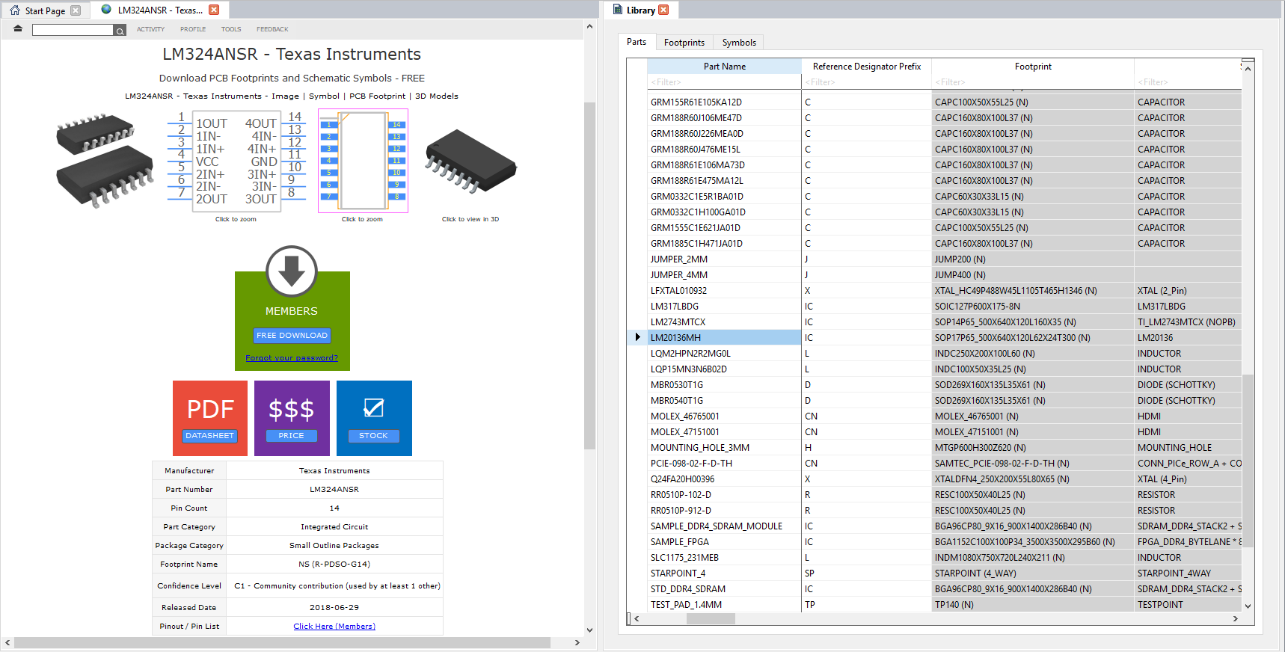
Task: Click footprint SOIC127P600X175-8N cell
Action: 1033,307
